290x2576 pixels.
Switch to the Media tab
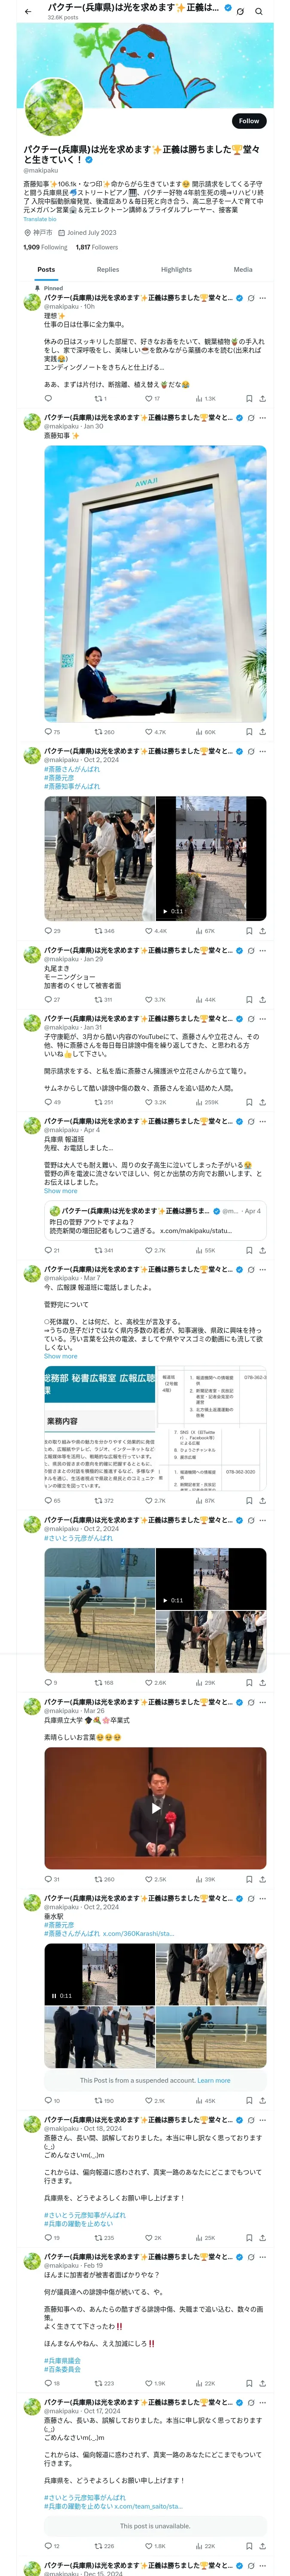click(243, 269)
